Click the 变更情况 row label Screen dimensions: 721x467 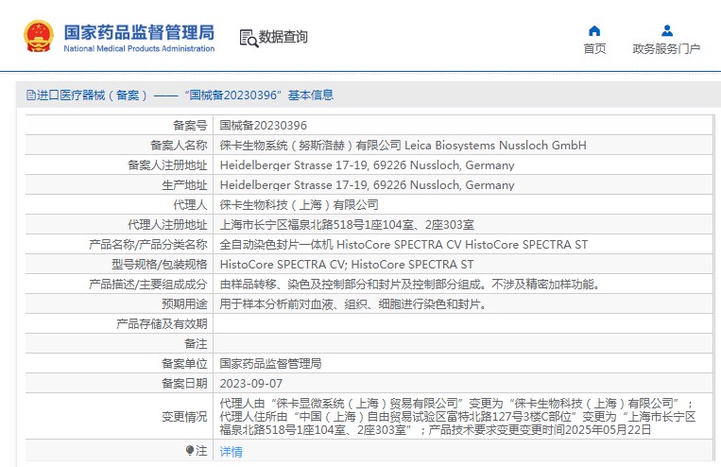pyautogui.click(x=184, y=416)
